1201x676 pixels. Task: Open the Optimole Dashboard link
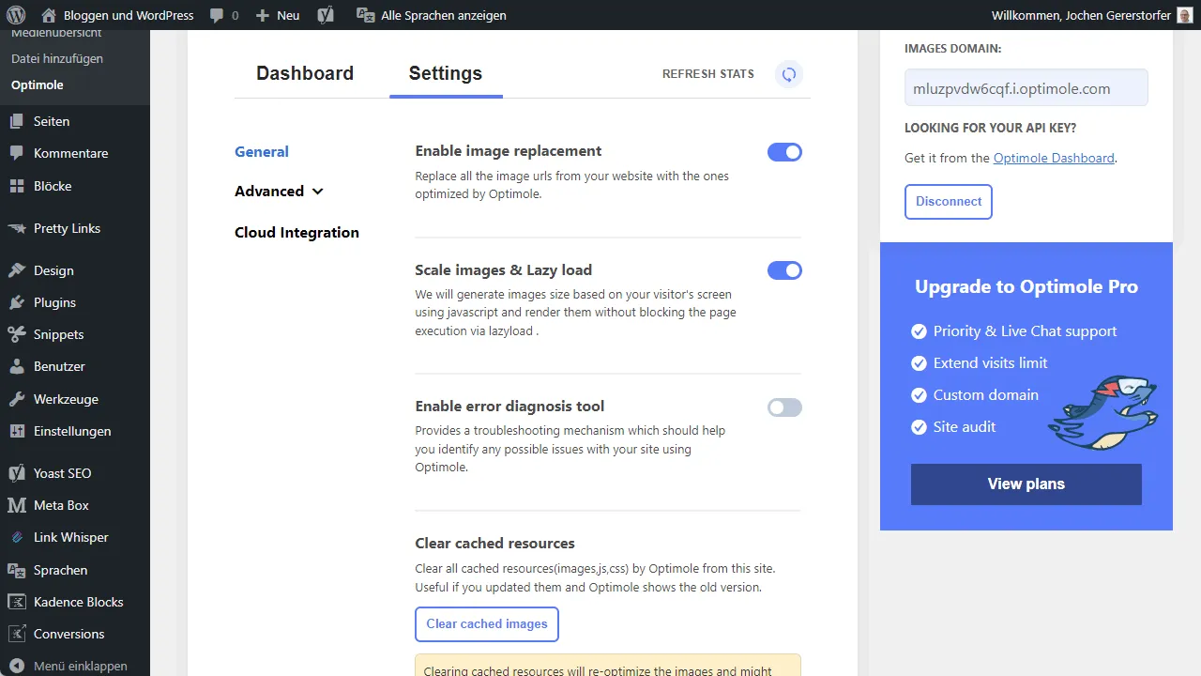point(1054,158)
